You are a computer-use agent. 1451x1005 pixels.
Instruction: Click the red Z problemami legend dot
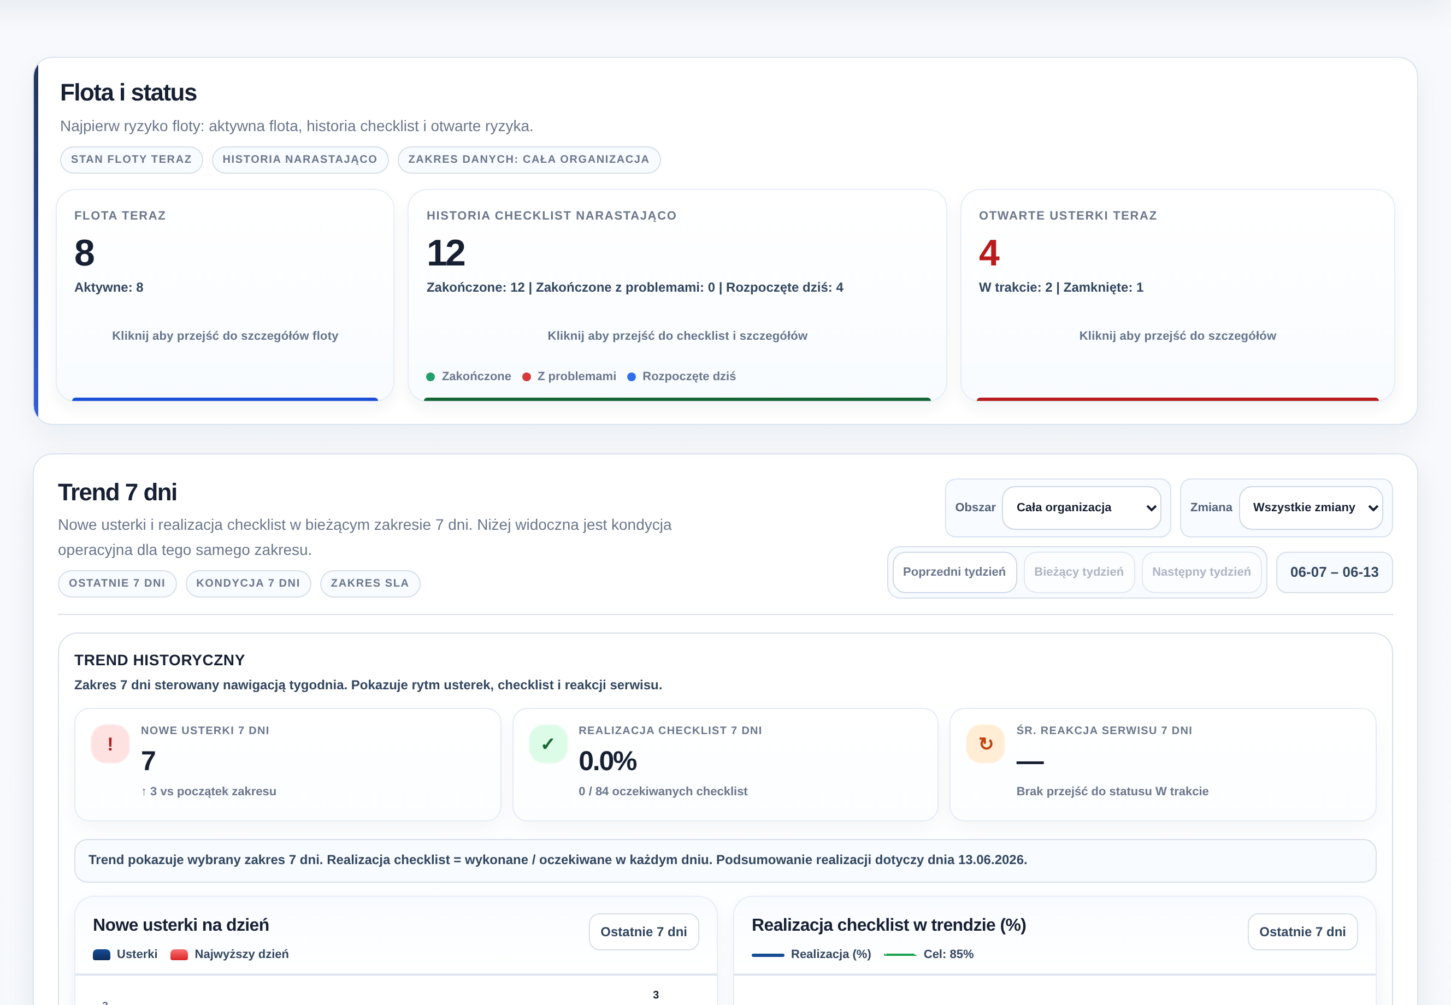point(527,376)
